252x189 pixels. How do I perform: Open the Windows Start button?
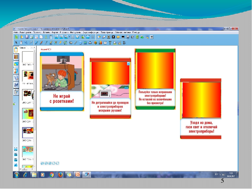click(17, 175)
